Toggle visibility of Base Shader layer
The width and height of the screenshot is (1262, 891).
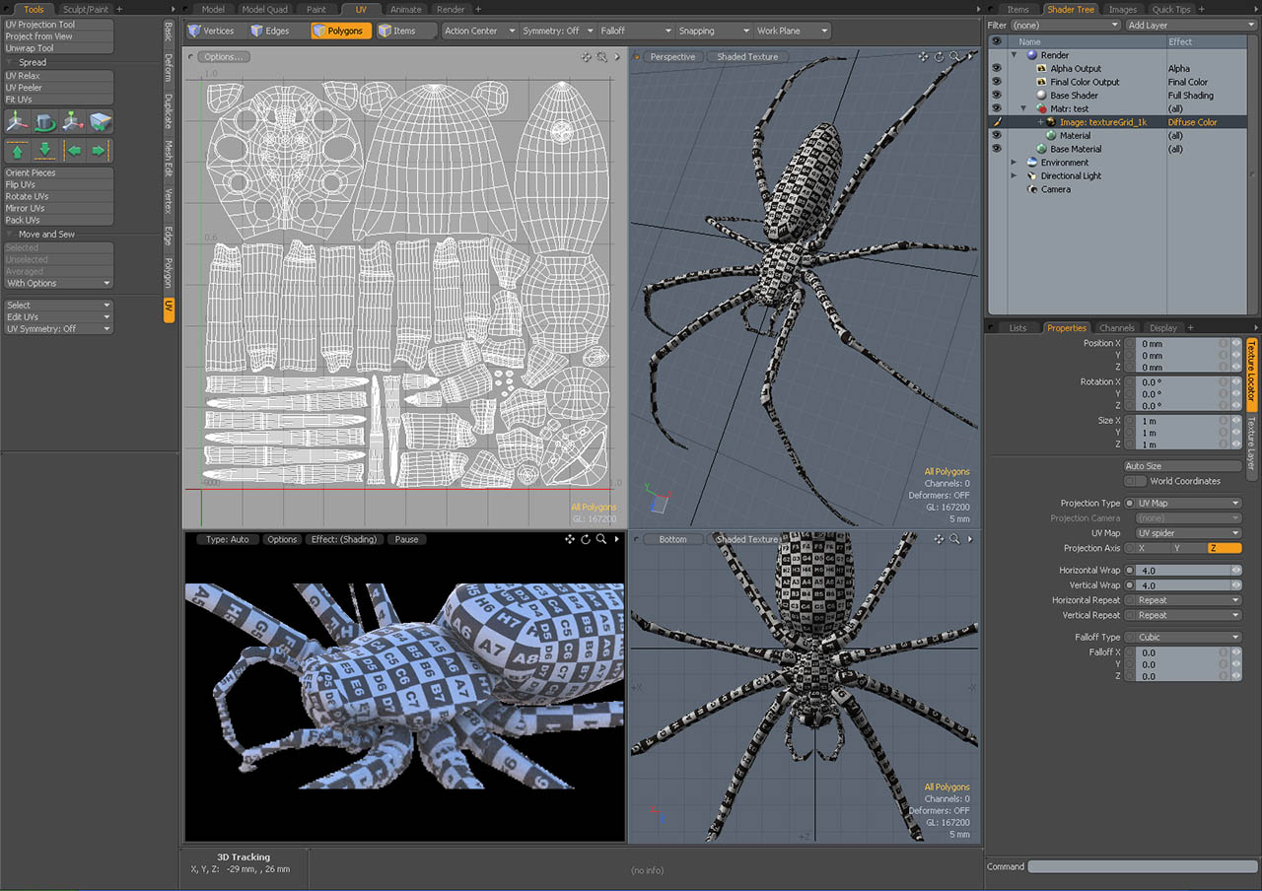point(996,96)
